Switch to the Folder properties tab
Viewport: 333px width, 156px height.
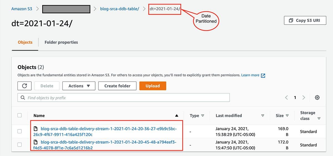point(61,42)
